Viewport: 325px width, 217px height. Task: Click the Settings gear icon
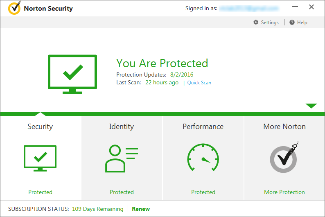[x=256, y=23]
